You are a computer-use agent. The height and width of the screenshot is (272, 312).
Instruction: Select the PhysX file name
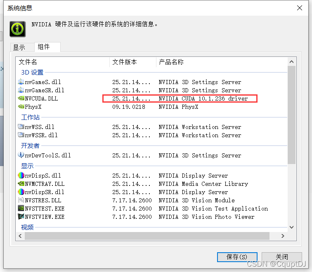point(33,107)
